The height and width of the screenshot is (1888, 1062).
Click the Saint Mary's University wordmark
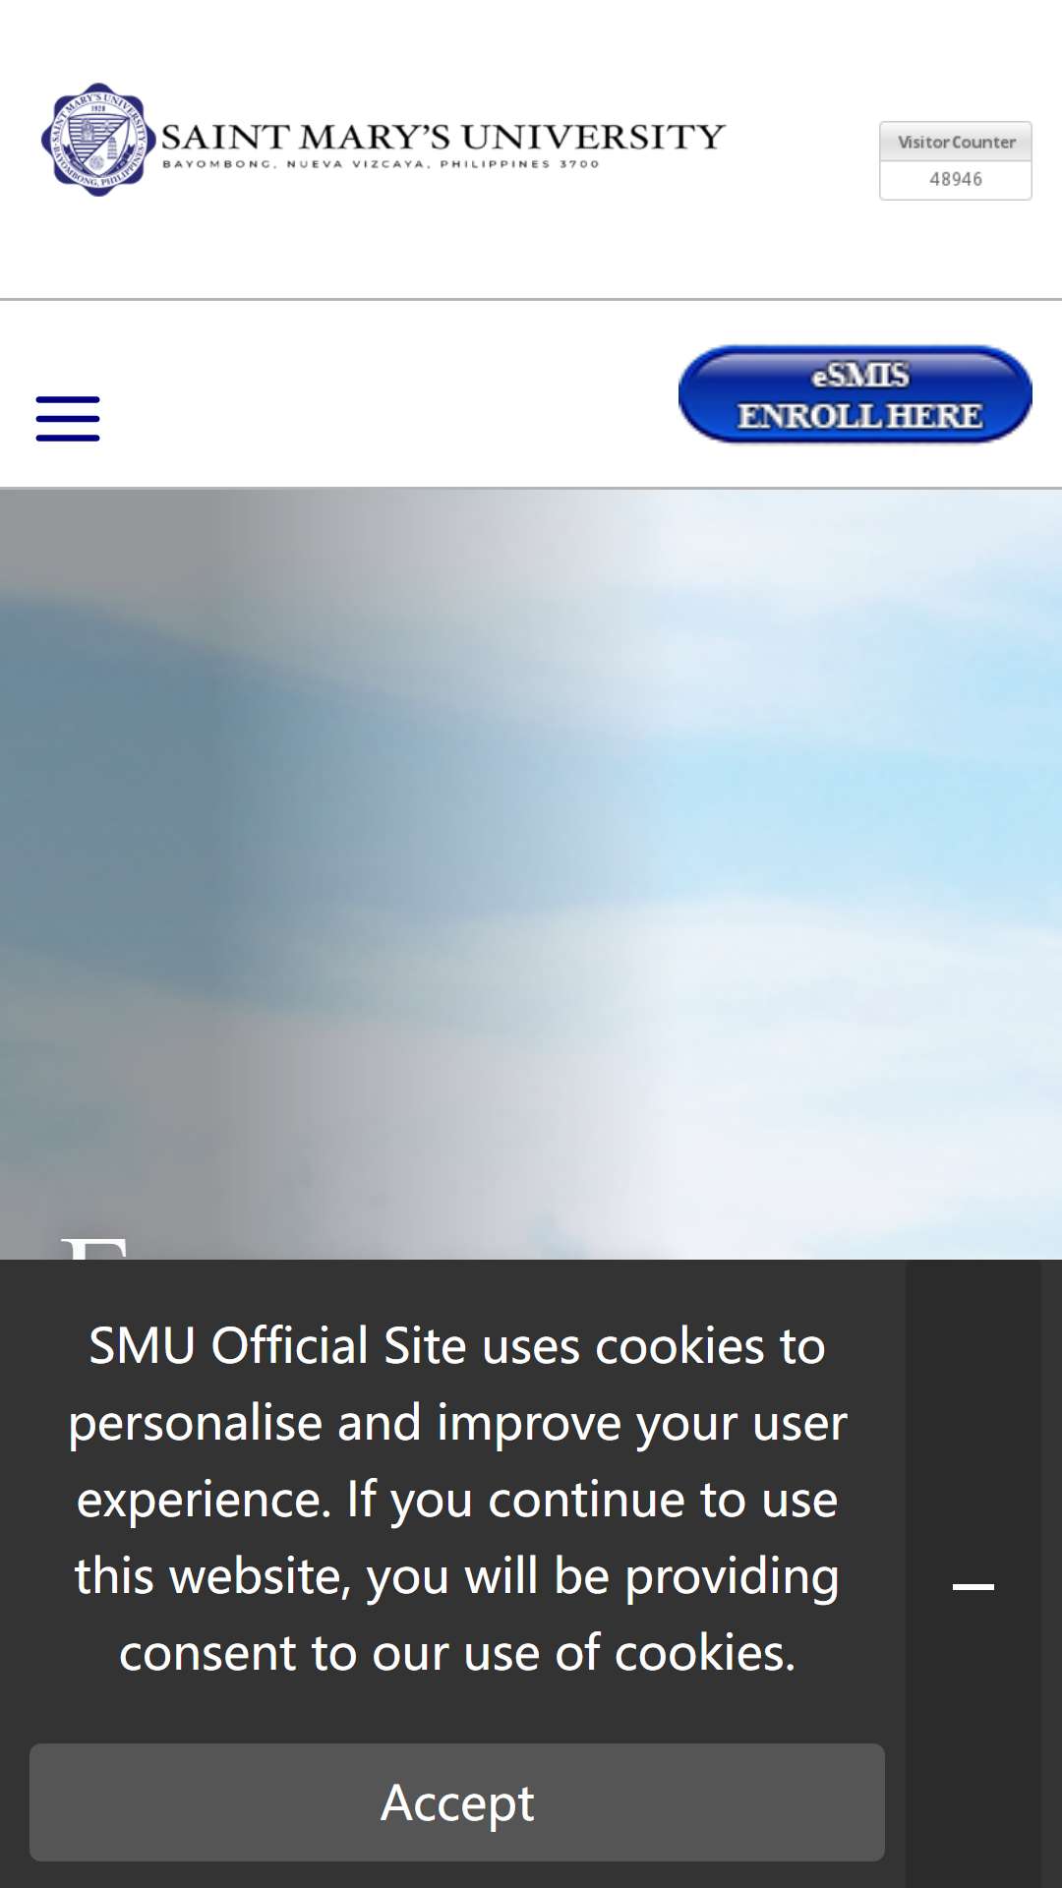click(443, 137)
